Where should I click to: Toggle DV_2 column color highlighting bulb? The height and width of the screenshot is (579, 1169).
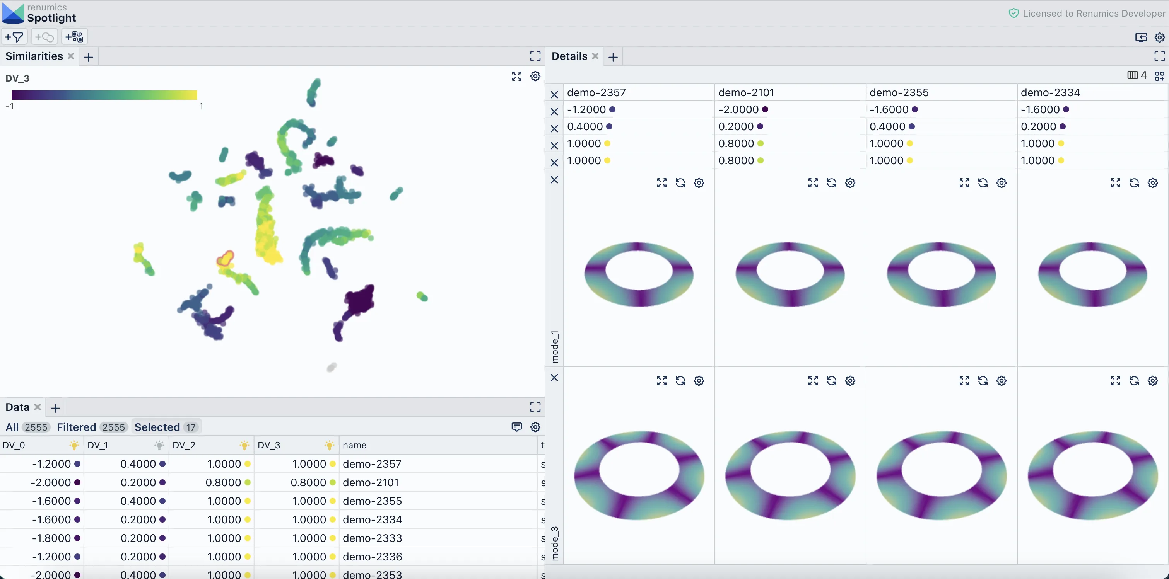click(x=244, y=445)
